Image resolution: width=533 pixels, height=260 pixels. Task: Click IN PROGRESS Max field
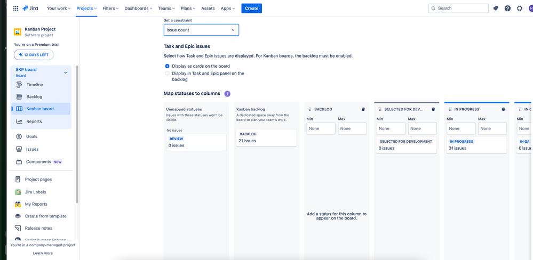pyautogui.click(x=492, y=128)
